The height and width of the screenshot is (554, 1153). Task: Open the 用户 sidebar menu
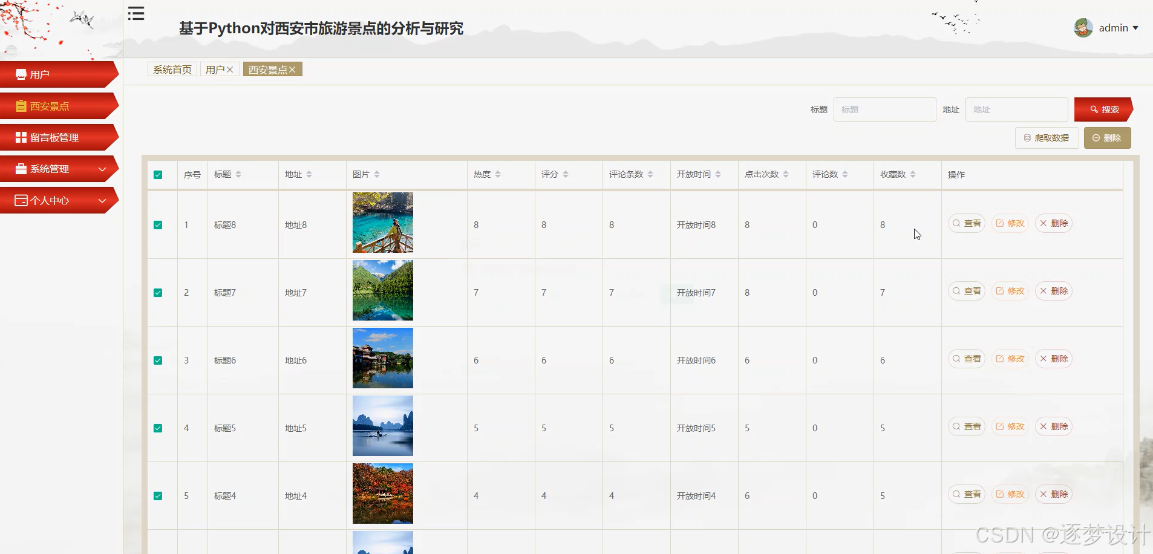pyautogui.click(x=59, y=74)
